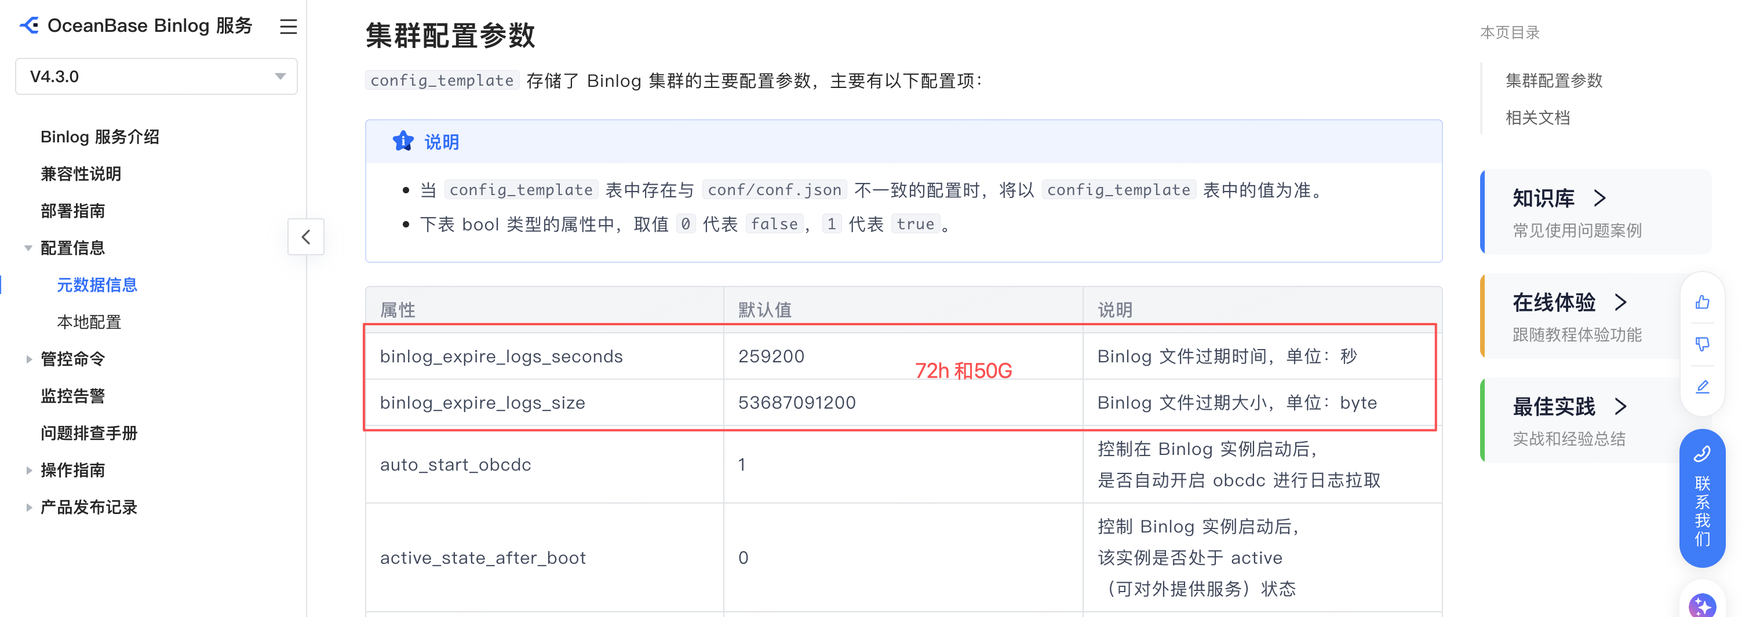The width and height of the screenshot is (1749, 617).
Task: Collapse the 配置信息 tree section
Action: coord(28,248)
